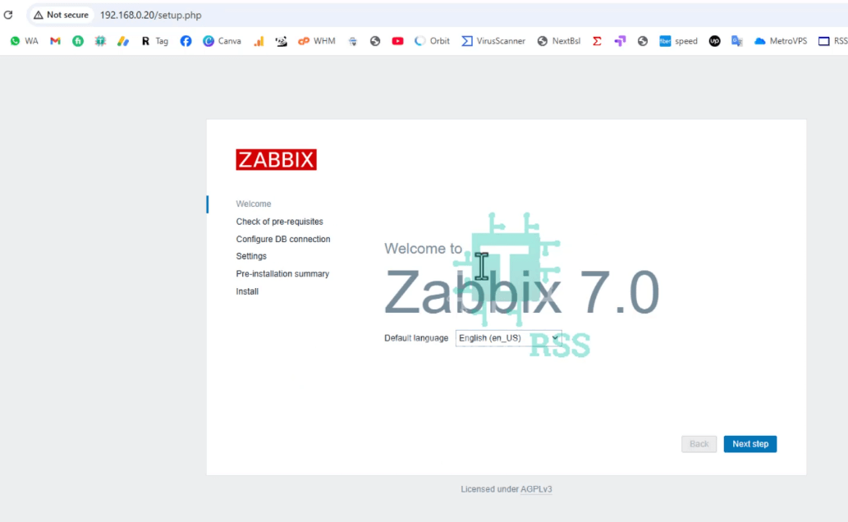Select the Welcome setup step
848x522 pixels.
(x=253, y=204)
